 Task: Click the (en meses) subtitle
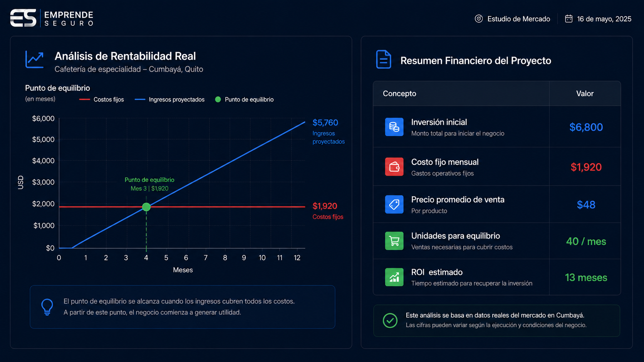coord(40,99)
